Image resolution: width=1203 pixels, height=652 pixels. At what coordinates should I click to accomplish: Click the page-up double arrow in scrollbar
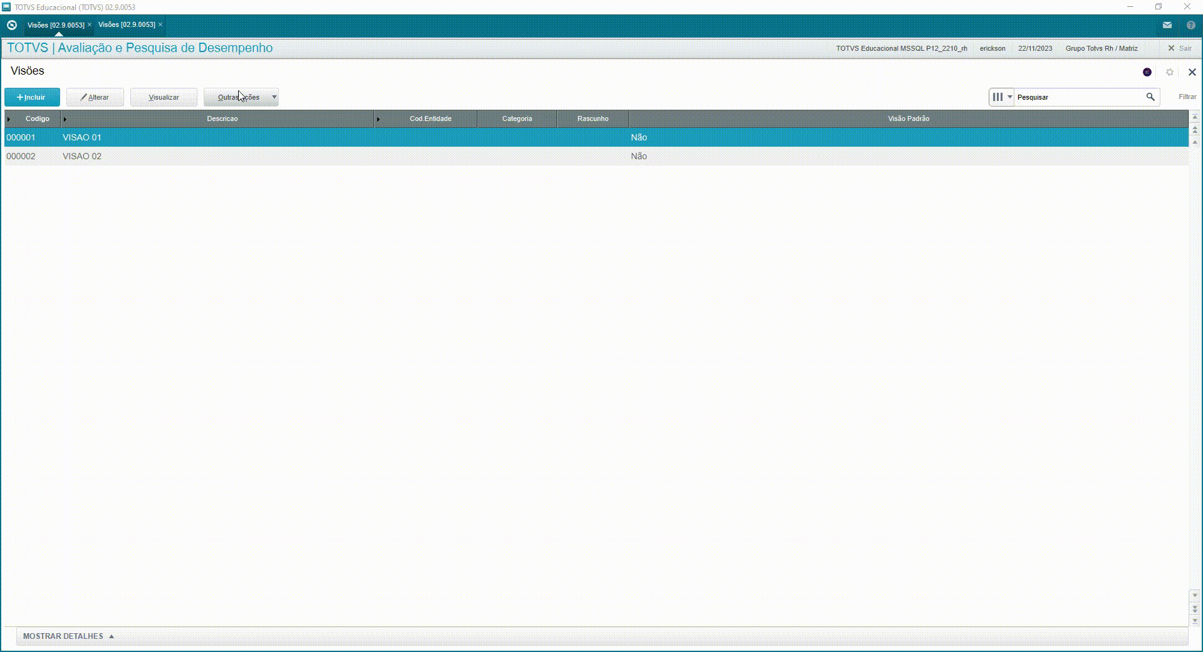click(1195, 130)
